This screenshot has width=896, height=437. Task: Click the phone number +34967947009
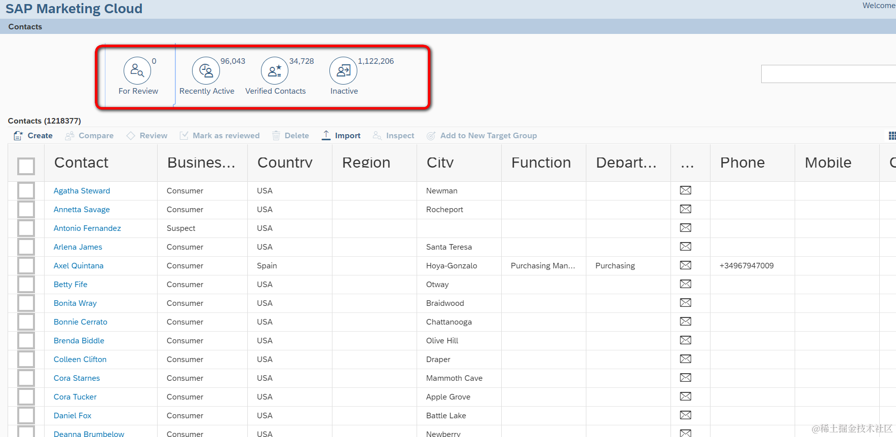point(746,266)
